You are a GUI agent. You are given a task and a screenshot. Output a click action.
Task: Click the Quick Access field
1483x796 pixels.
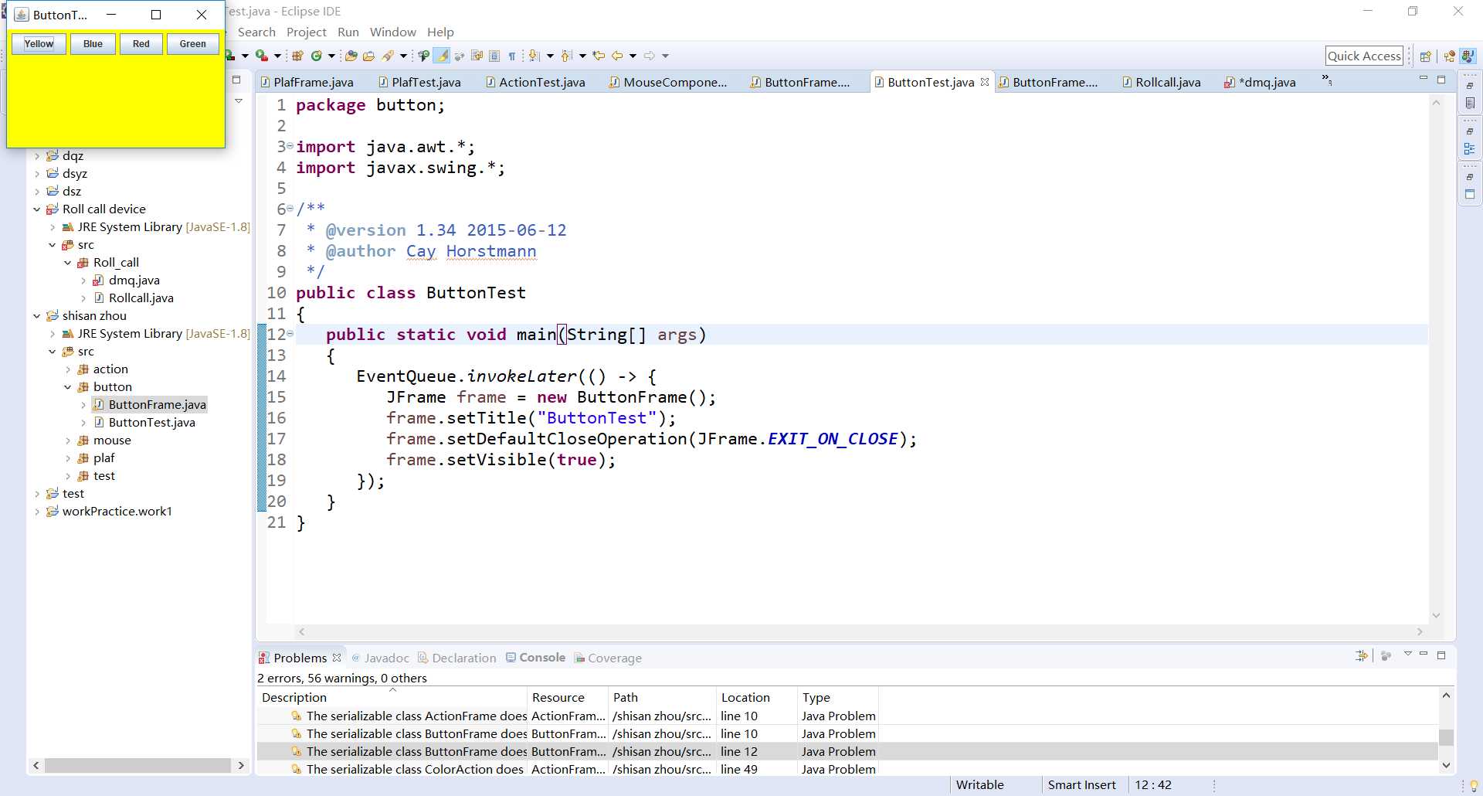click(1364, 56)
